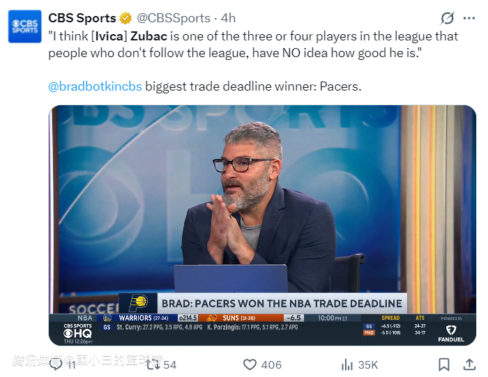Repost the CBS Sports tweet
Viewport: 488px width, 377px height.
pos(153,364)
